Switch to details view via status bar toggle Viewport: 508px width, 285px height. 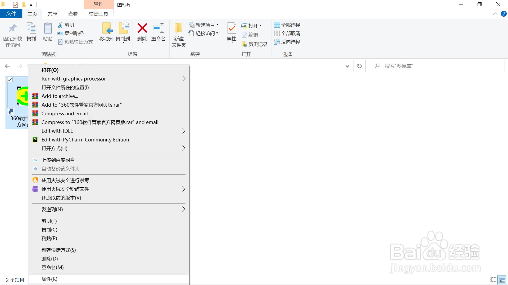tap(493, 280)
